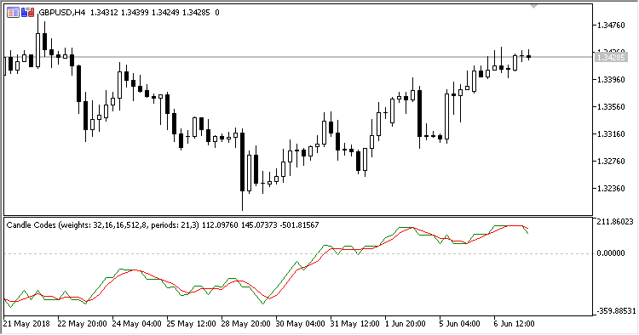The image size is (639, 335).
Task: Click the 1 Jun 20:00 time label
Action: (406, 324)
